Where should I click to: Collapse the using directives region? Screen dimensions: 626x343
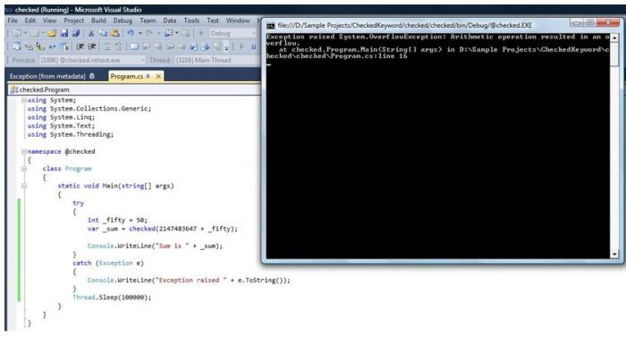point(24,100)
